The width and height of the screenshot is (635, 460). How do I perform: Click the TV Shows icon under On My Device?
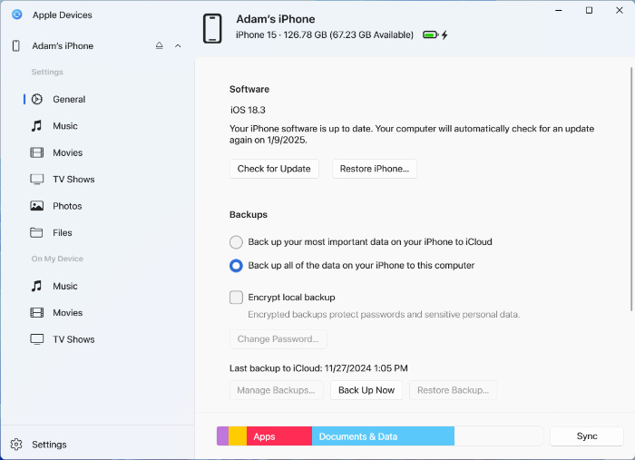[37, 339]
